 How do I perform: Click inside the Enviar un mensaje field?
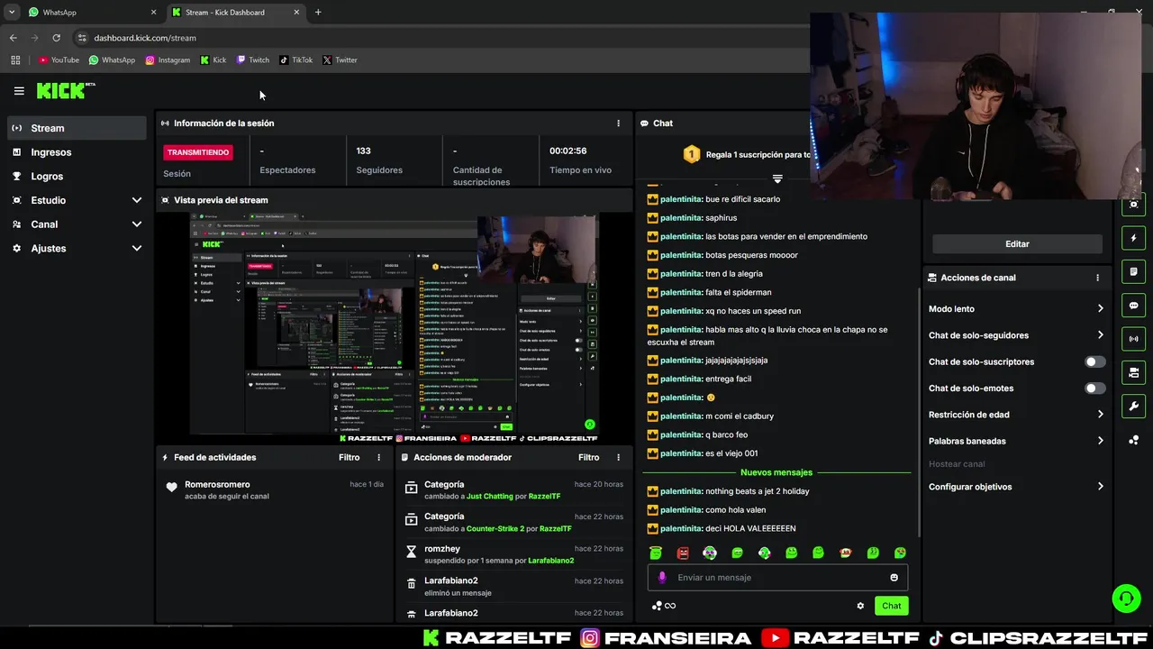(x=777, y=578)
